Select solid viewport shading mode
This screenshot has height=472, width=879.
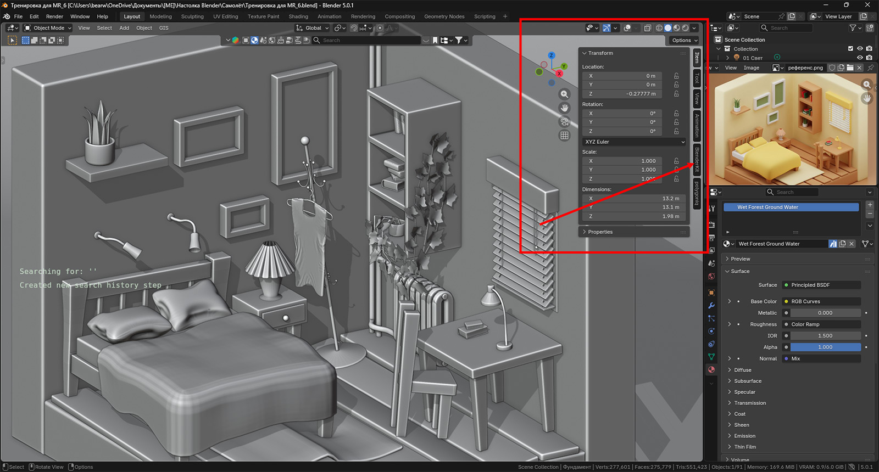tap(668, 28)
